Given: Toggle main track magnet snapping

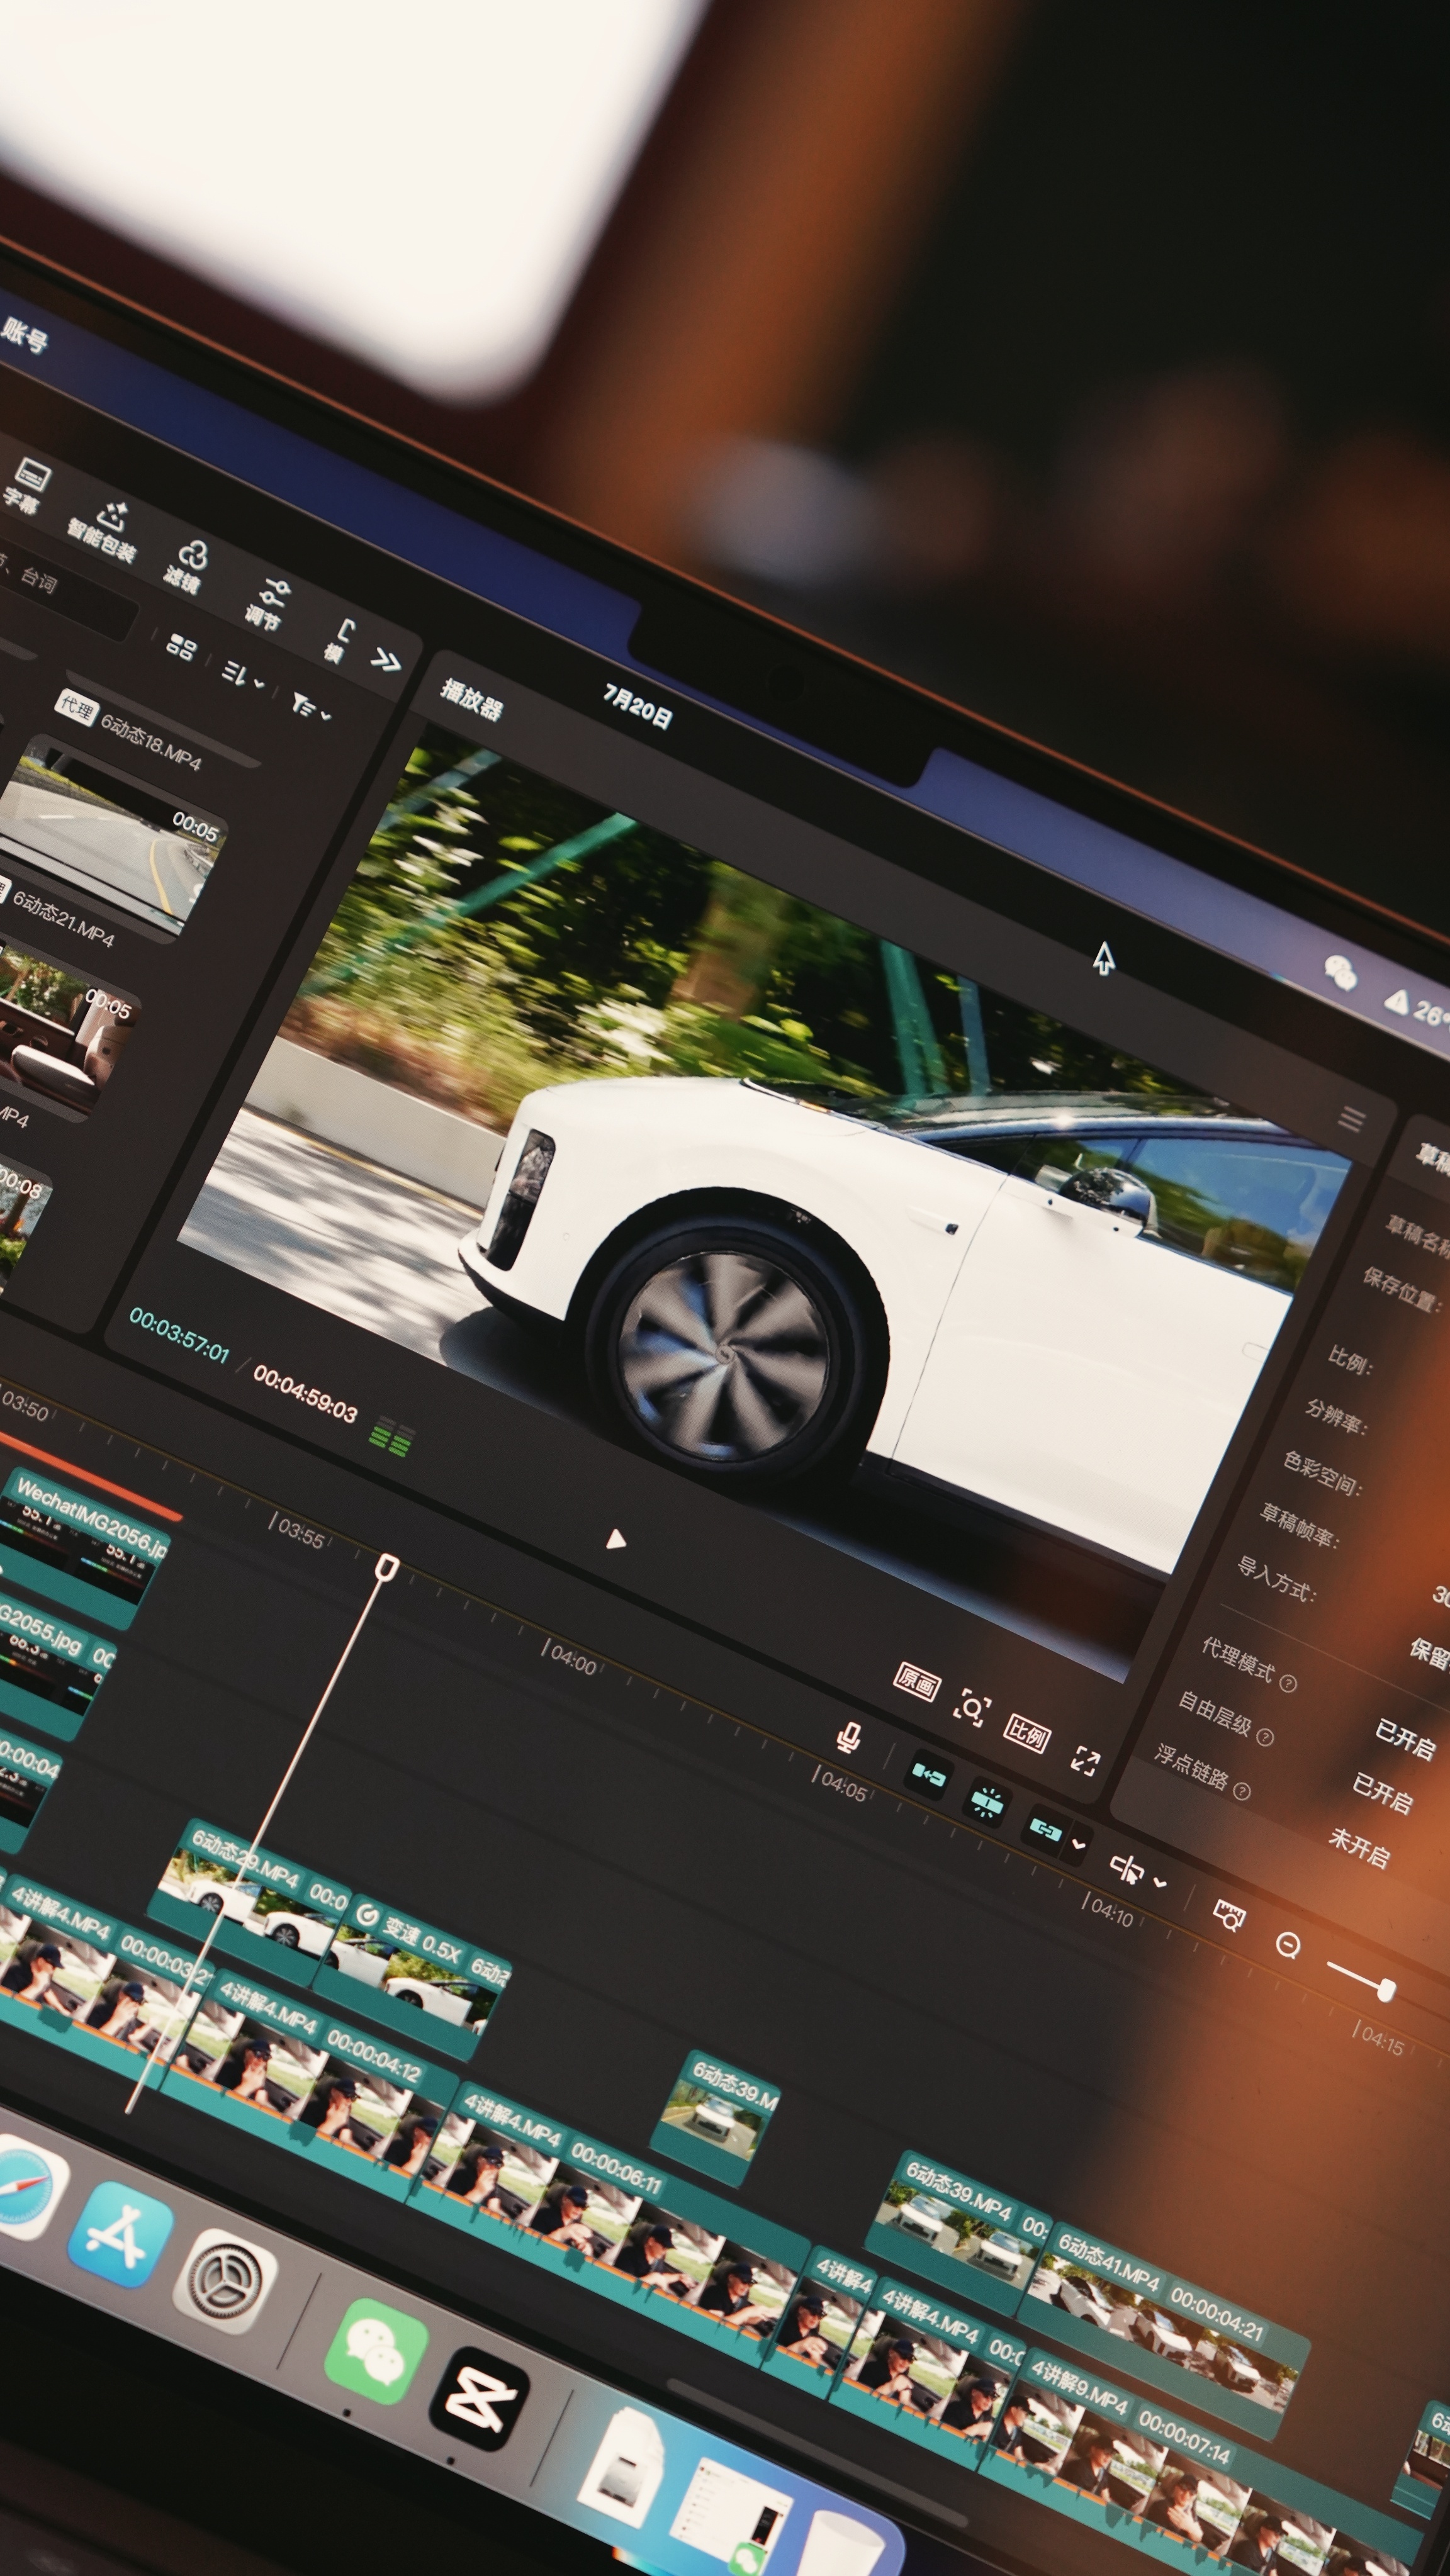Looking at the screenshot, I should tap(928, 1775).
